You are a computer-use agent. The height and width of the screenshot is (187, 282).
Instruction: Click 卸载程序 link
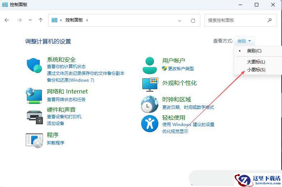click(x=56, y=143)
